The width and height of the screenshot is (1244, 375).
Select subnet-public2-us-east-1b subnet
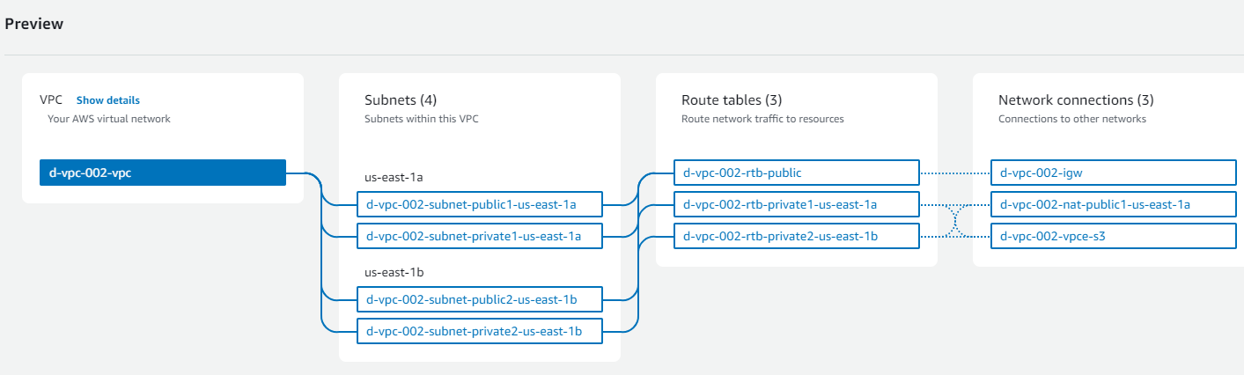(x=479, y=299)
